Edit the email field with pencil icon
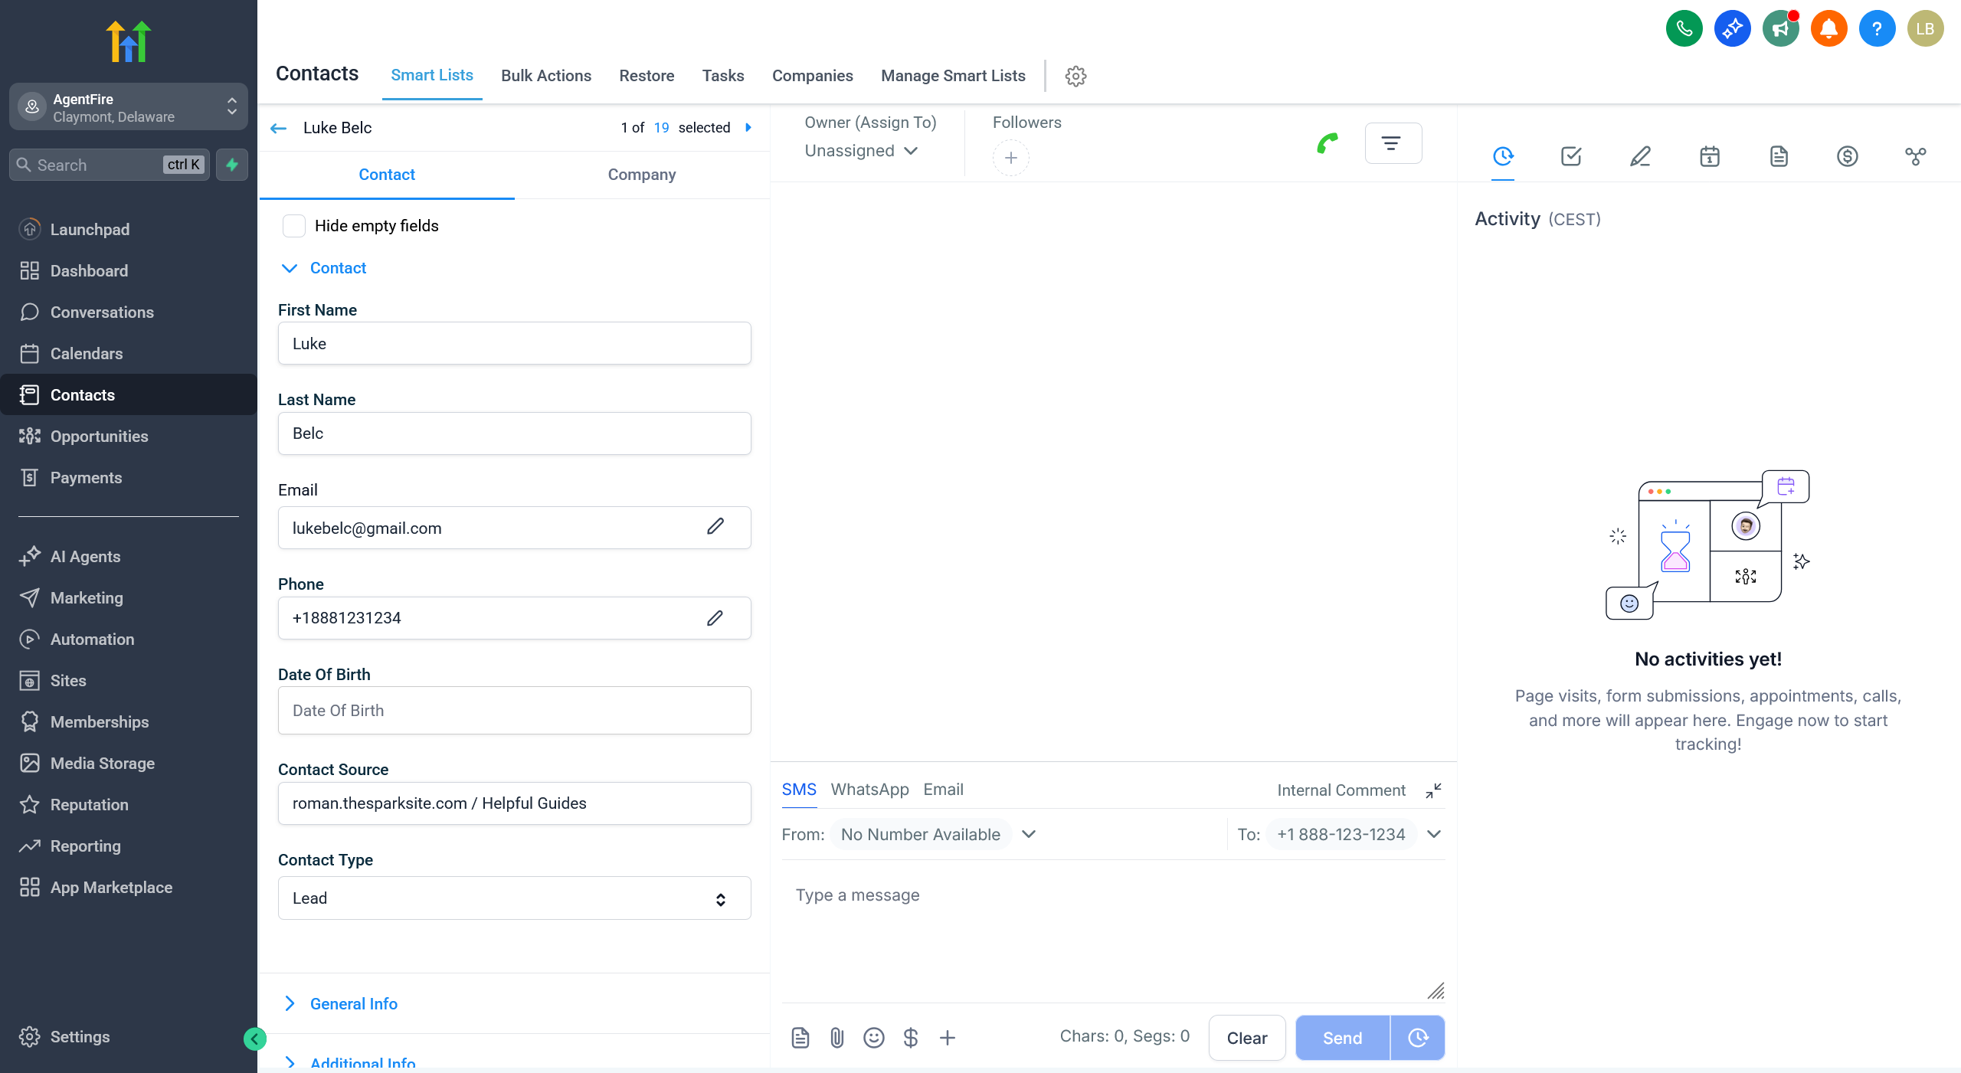 tap(715, 527)
